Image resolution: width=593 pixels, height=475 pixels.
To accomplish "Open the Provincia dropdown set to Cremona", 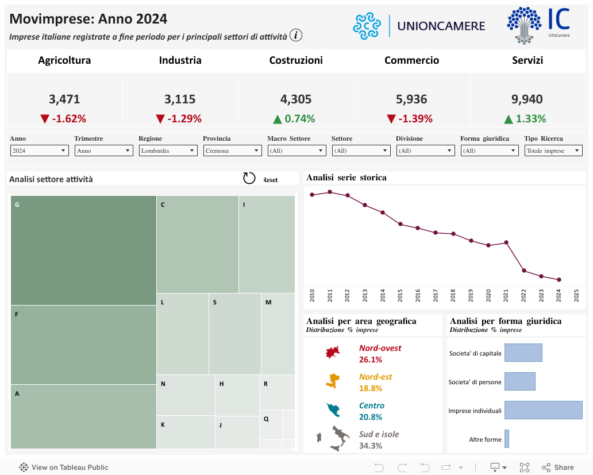I will point(232,150).
